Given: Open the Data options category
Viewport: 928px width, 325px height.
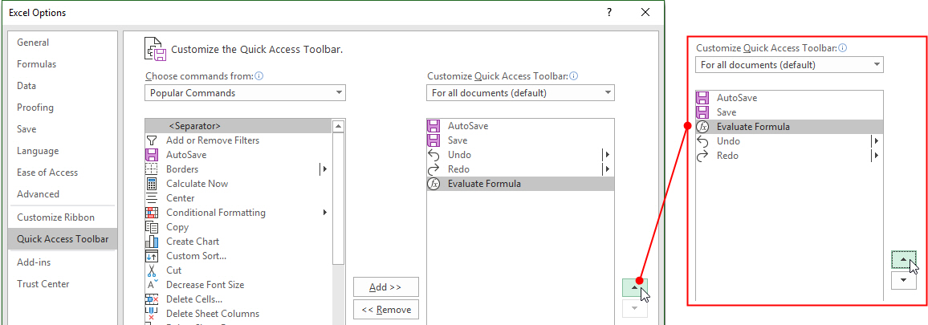Looking at the screenshot, I should click(63, 86).
